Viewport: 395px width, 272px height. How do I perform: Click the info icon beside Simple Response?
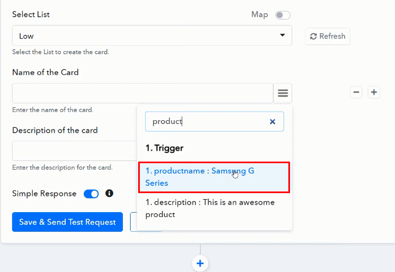point(109,193)
